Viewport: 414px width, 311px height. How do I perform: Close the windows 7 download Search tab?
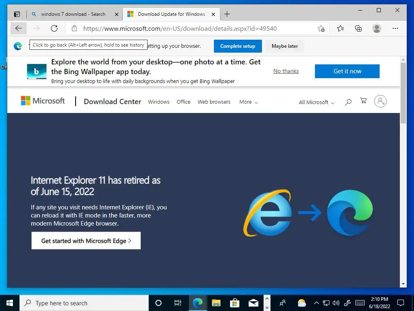tap(116, 14)
